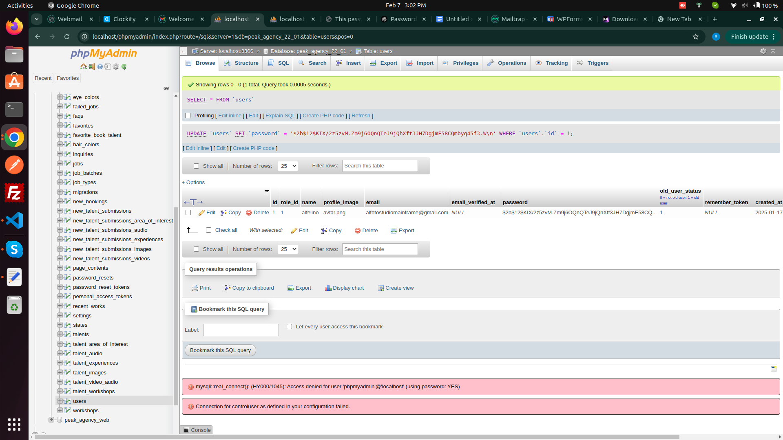Click the bookmark Label input field

(x=241, y=330)
